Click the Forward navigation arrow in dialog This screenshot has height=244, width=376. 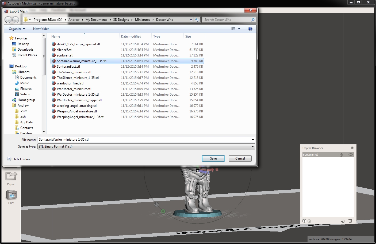16,20
